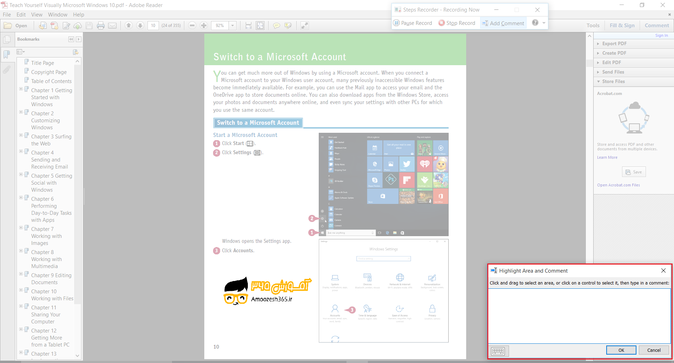Click the Convert to PDF toolbar icon
674x363 pixels.
[43, 26]
